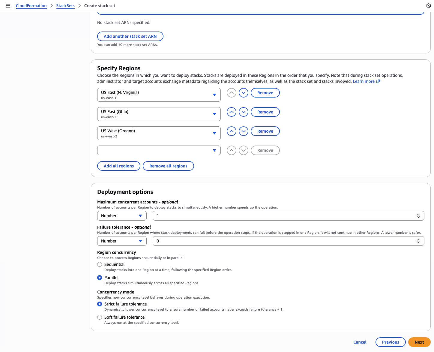Open the US East (N. Virginia) region dropdown
434x352 pixels.
[x=159, y=95]
